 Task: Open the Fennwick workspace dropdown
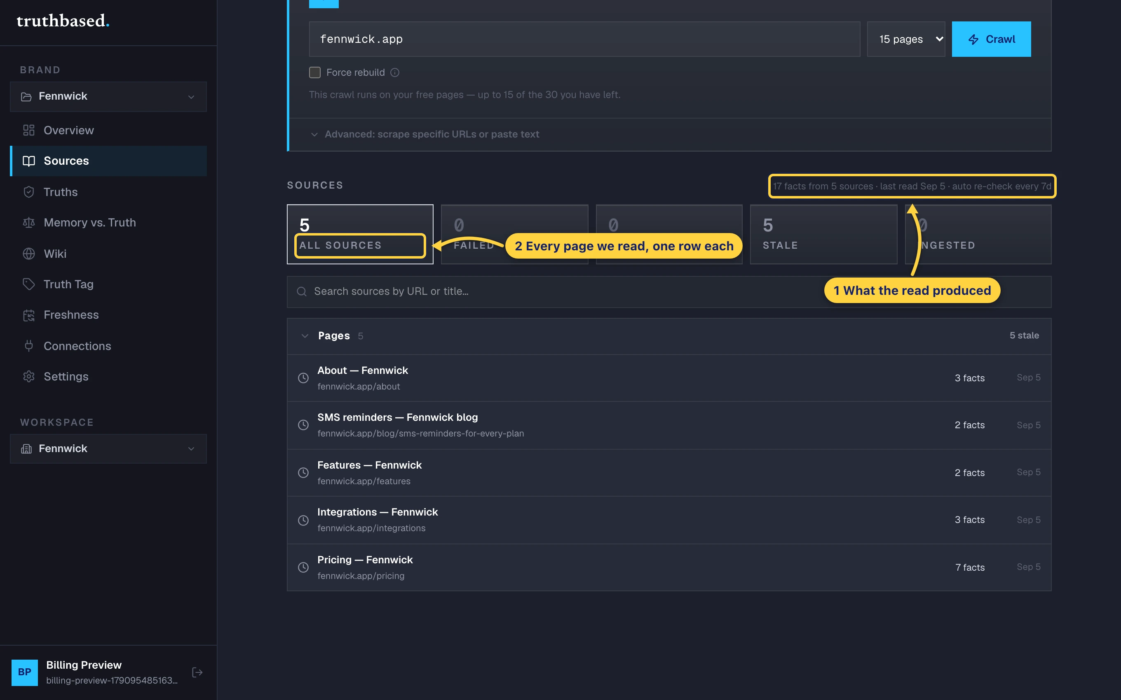coord(108,448)
